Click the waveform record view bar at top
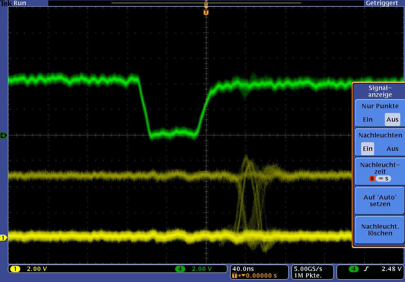This screenshot has height=282, width=405. 206,3
